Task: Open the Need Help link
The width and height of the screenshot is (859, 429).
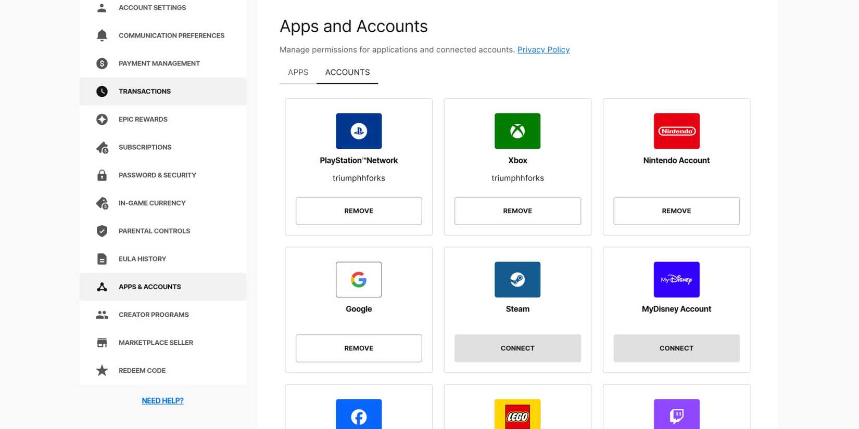Action: 162,400
